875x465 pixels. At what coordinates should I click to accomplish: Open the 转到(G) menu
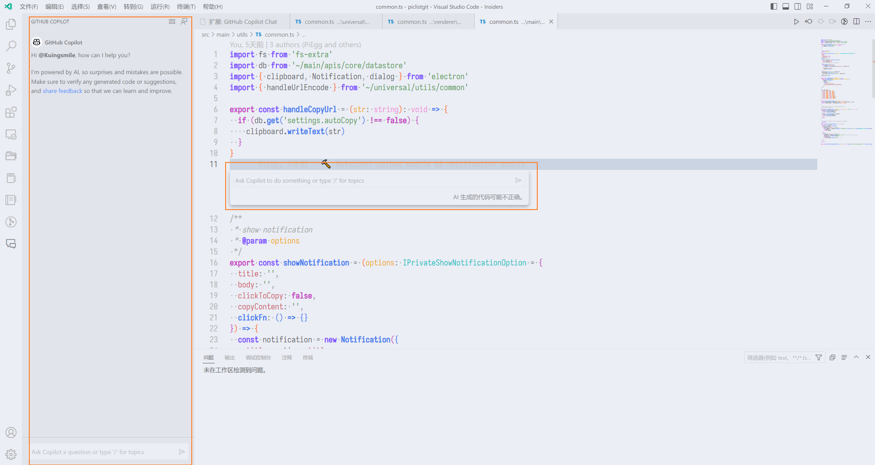click(x=133, y=6)
